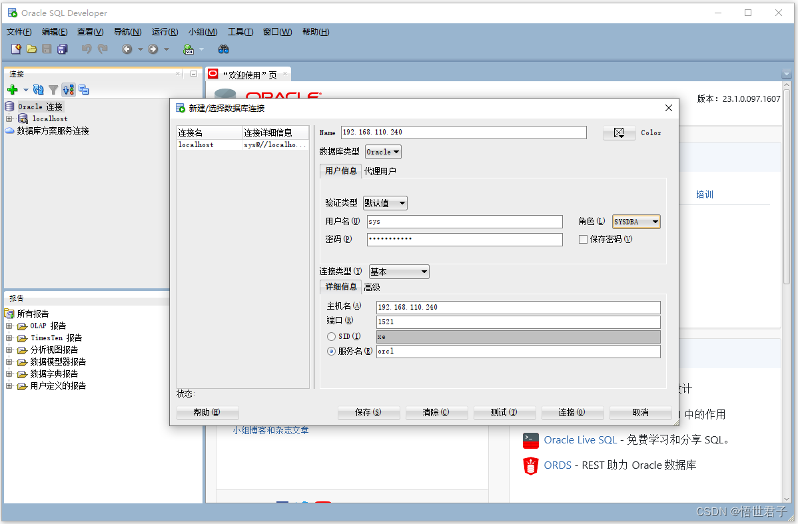
Task: Click the 取消 button
Action: click(640, 412)
